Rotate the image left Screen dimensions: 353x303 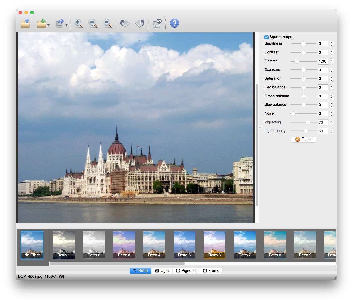[x=125, y=23]
